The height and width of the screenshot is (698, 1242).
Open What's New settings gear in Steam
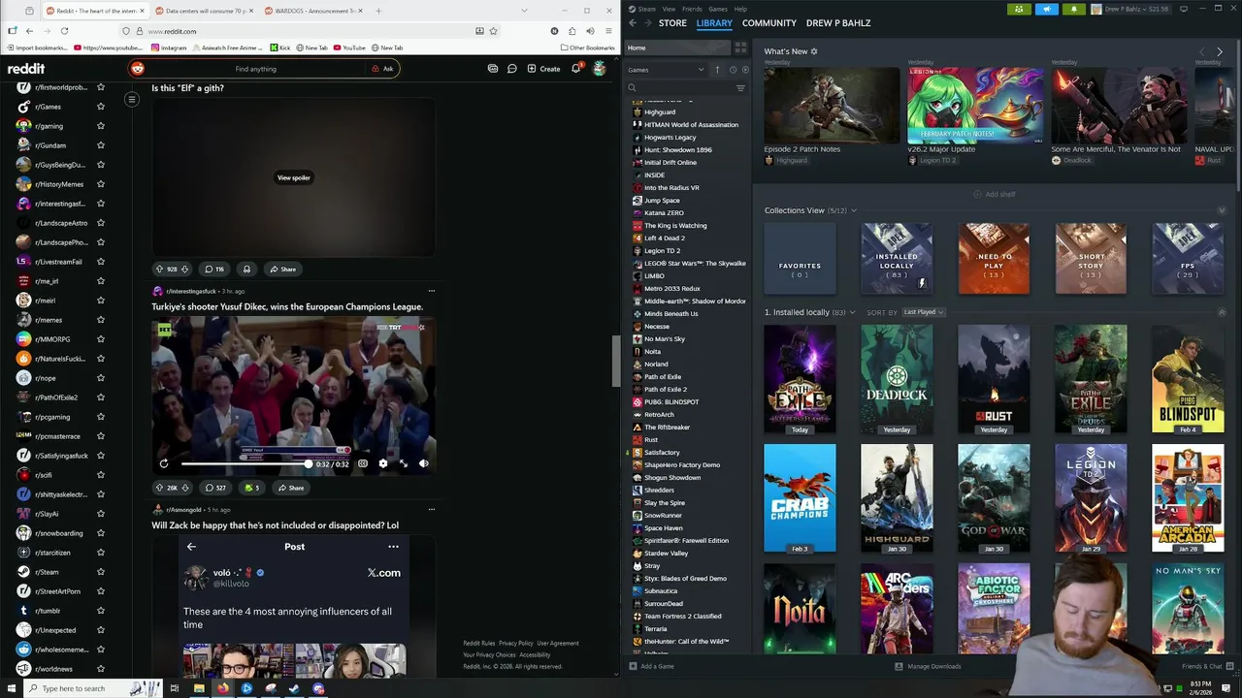tap(814, 51)
